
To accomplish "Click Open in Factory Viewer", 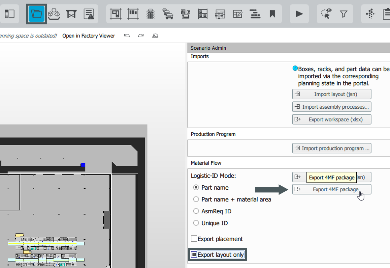I will 88,36.
